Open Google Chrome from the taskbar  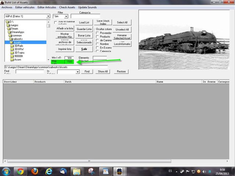point(20,171)
